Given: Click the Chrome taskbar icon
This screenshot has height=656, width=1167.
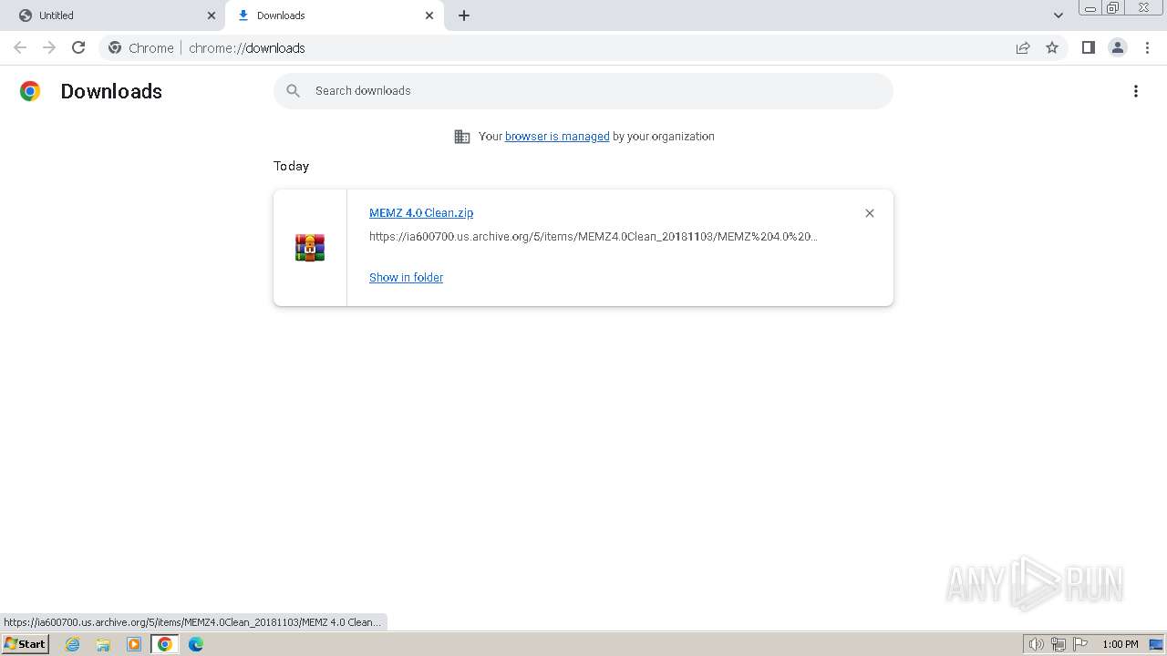Looking at the screenshot, I should point(164,644).
